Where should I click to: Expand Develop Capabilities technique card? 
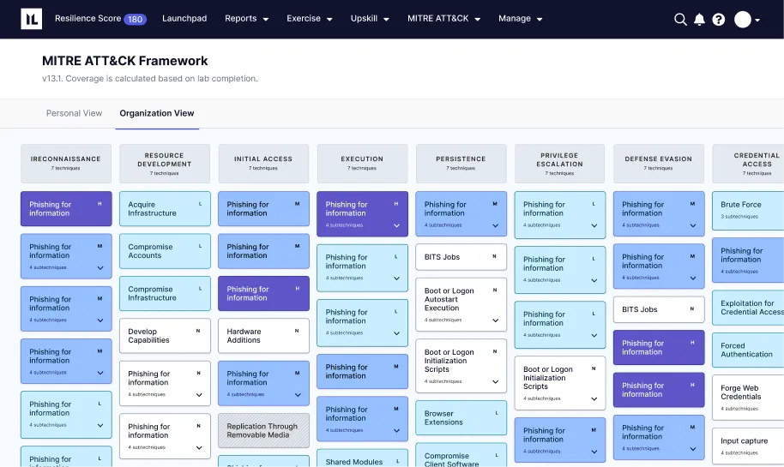165,336
